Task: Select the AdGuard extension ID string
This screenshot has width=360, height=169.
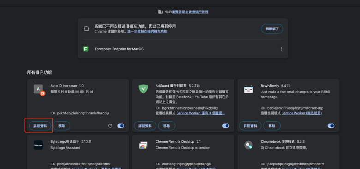Action: pyautogui.click(x=190, y=108)
